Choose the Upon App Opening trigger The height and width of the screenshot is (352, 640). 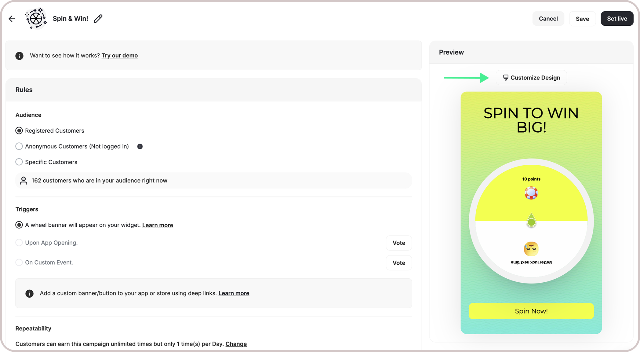19,243
